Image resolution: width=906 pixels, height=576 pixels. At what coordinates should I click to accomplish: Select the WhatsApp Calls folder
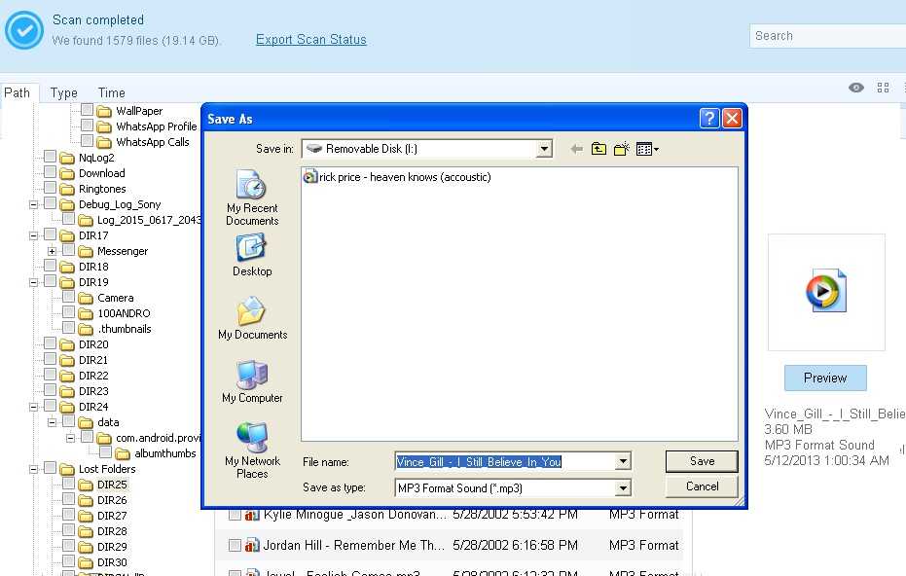[x=153, y=142]
